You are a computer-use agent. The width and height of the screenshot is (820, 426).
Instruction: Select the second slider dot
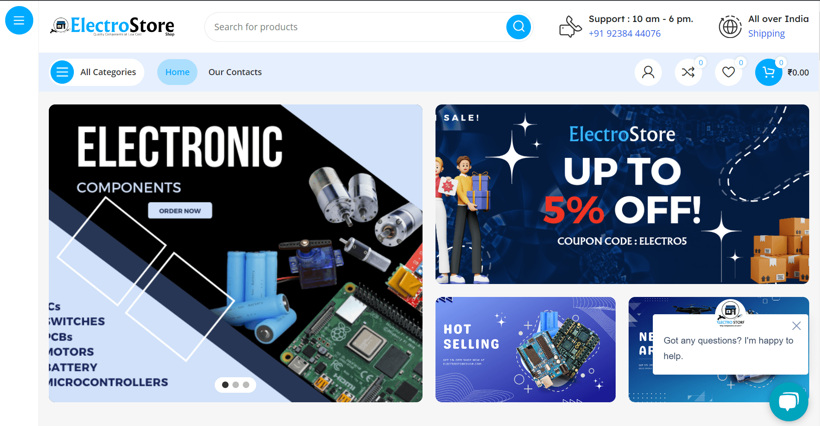tap(235, 385)
